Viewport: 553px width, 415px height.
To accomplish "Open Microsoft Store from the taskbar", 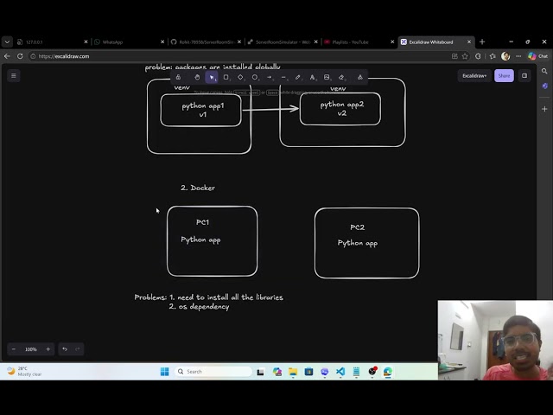I will click(x=308, y=372).
